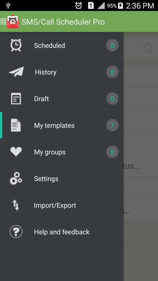The height and width of the screenshot is (281, 158).
Task: Tap the hamburger menu icon
Action: pyautogui.click(x=3, y=22)
